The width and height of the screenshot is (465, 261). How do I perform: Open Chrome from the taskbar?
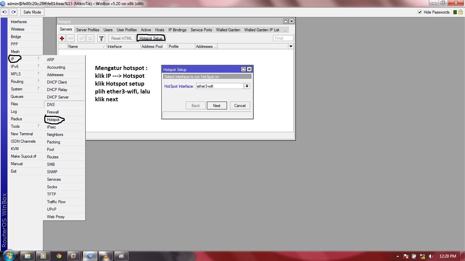tap(59, 256)
